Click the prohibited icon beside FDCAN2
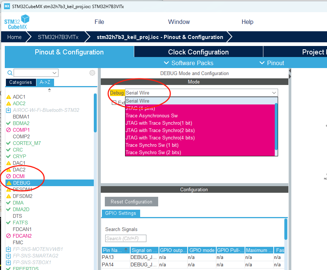Screen dimensions: 327x270 (x=8, y=236)
